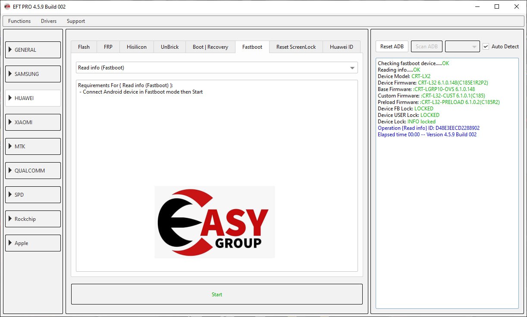Expand the XIAOMI sidebar section

[x=33, y=122]
